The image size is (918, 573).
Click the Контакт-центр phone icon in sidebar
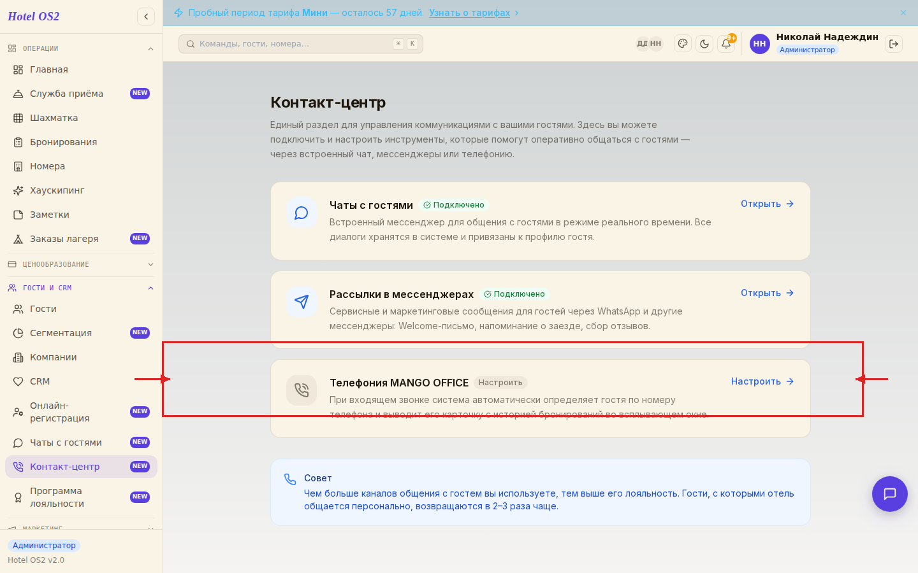pyautogui.click(x=18, y=467)
